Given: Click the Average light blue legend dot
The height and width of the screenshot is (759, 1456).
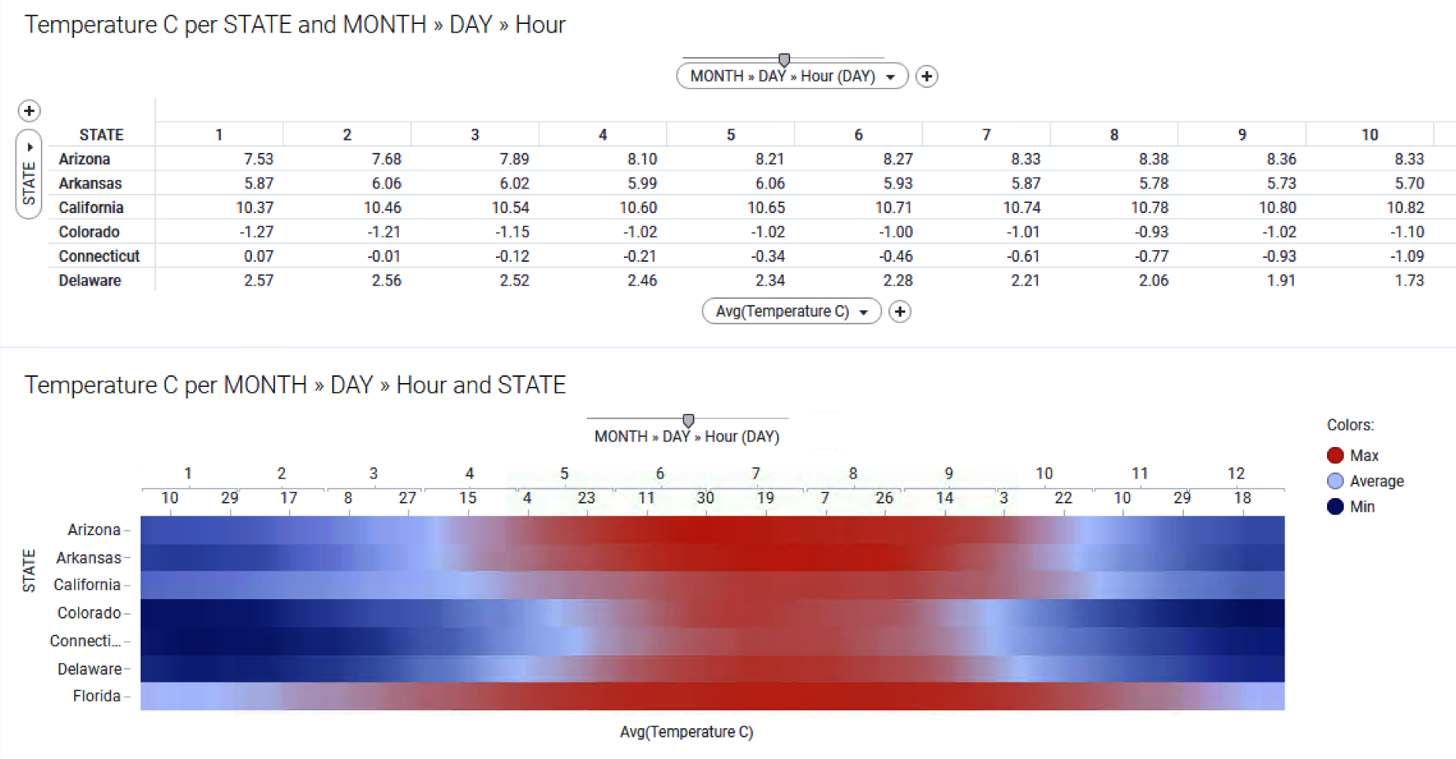Looking at the screenshot, I should [1334, 480].
